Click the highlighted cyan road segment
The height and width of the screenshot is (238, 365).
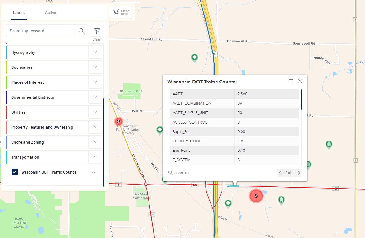pos(233,186)
